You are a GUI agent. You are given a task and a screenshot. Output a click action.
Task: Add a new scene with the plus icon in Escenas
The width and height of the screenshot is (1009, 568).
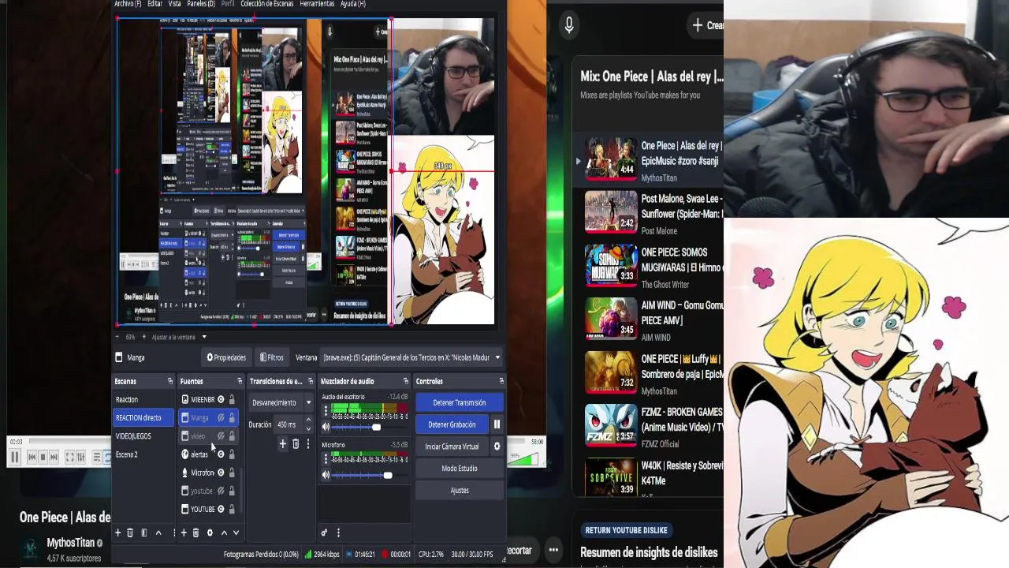coord(118,533)
